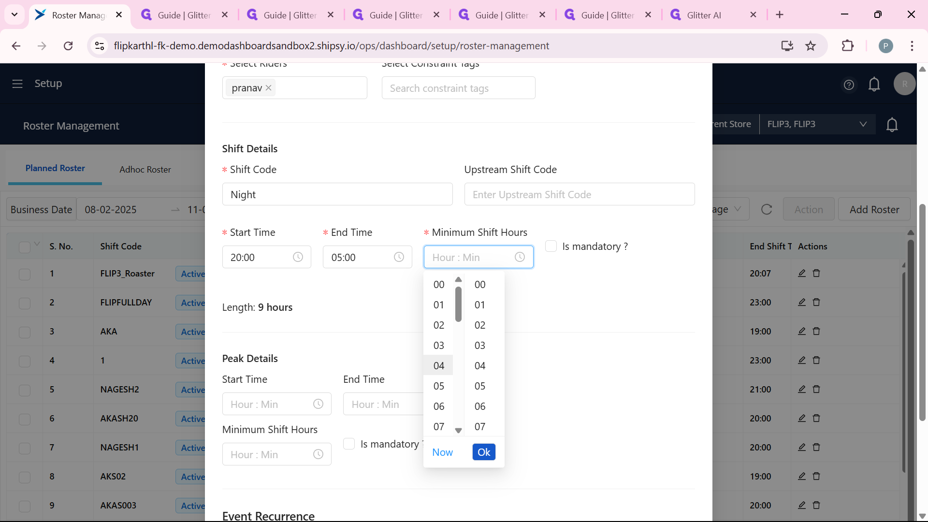
Task: Pick hour 02 in the picker
Action: 438,325
